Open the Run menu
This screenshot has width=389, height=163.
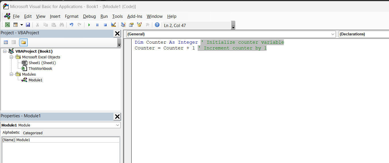[x=104, y=16]
